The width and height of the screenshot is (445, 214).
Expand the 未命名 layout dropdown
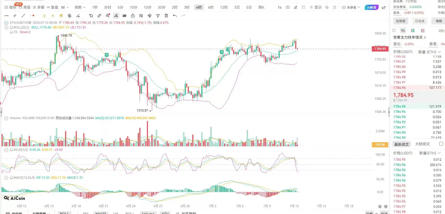351,7
